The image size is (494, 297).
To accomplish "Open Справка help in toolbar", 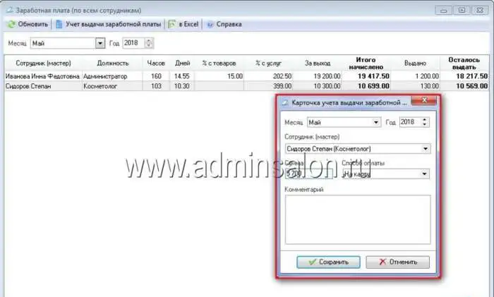I will 224,24.
